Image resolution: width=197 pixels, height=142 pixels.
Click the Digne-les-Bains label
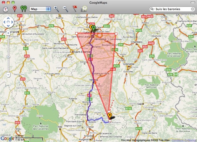click(149, 133)
